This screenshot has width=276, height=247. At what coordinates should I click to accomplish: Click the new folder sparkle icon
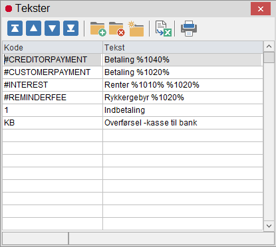(x=136, y=29)
